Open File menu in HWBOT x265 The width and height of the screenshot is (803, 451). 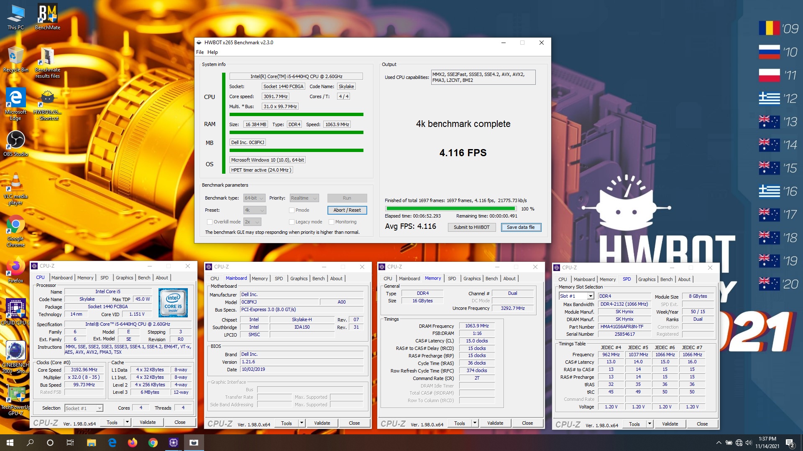coord(200,52)
